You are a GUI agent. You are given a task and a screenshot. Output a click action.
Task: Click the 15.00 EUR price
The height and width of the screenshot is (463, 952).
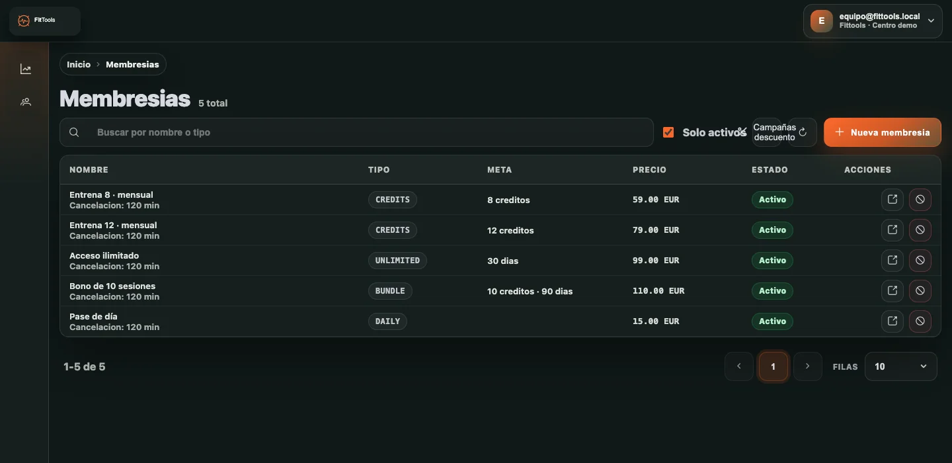[x=656, y=321]
